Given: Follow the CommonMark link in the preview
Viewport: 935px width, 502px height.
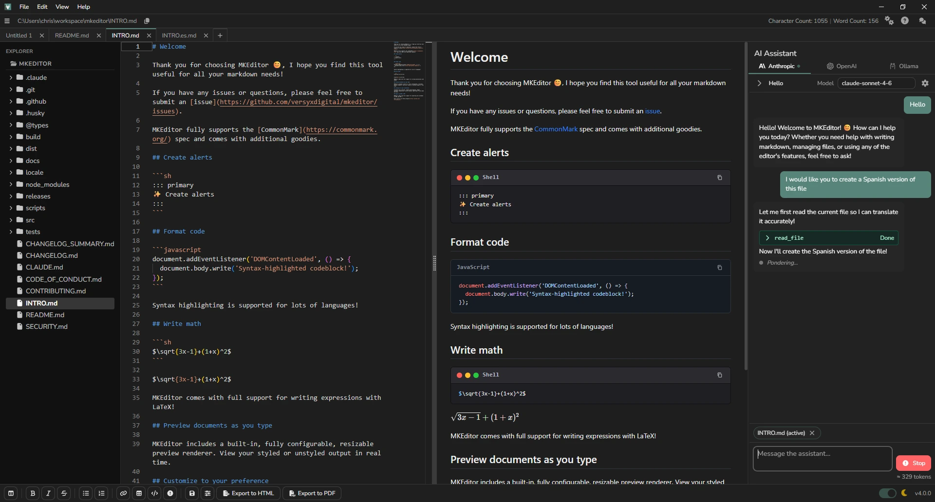Looking at the screenshot, I should 556,129.
